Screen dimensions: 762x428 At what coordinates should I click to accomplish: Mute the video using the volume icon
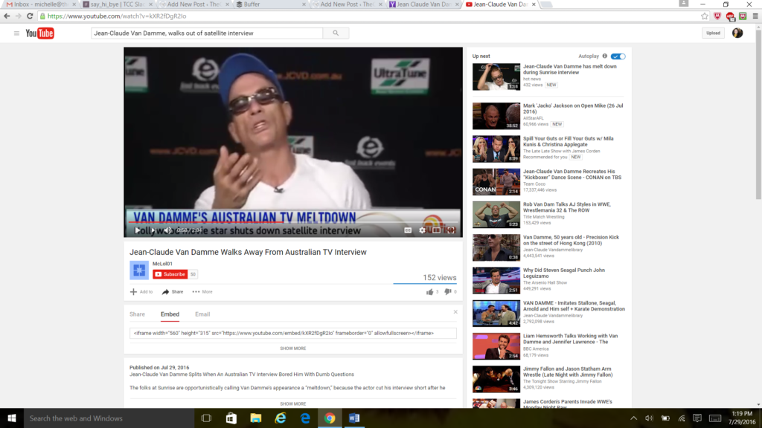[x=167, y=230]
